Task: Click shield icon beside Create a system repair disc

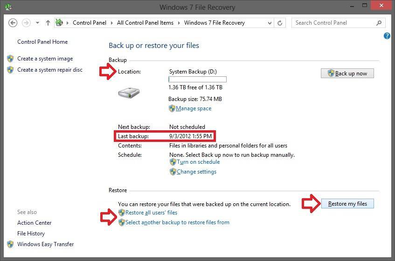Action: pyautogui.click(x=10, y=70)
